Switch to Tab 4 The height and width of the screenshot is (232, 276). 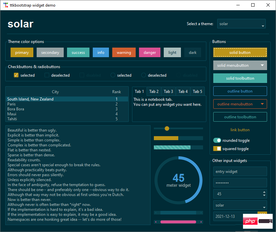click(x=183, y=92)
